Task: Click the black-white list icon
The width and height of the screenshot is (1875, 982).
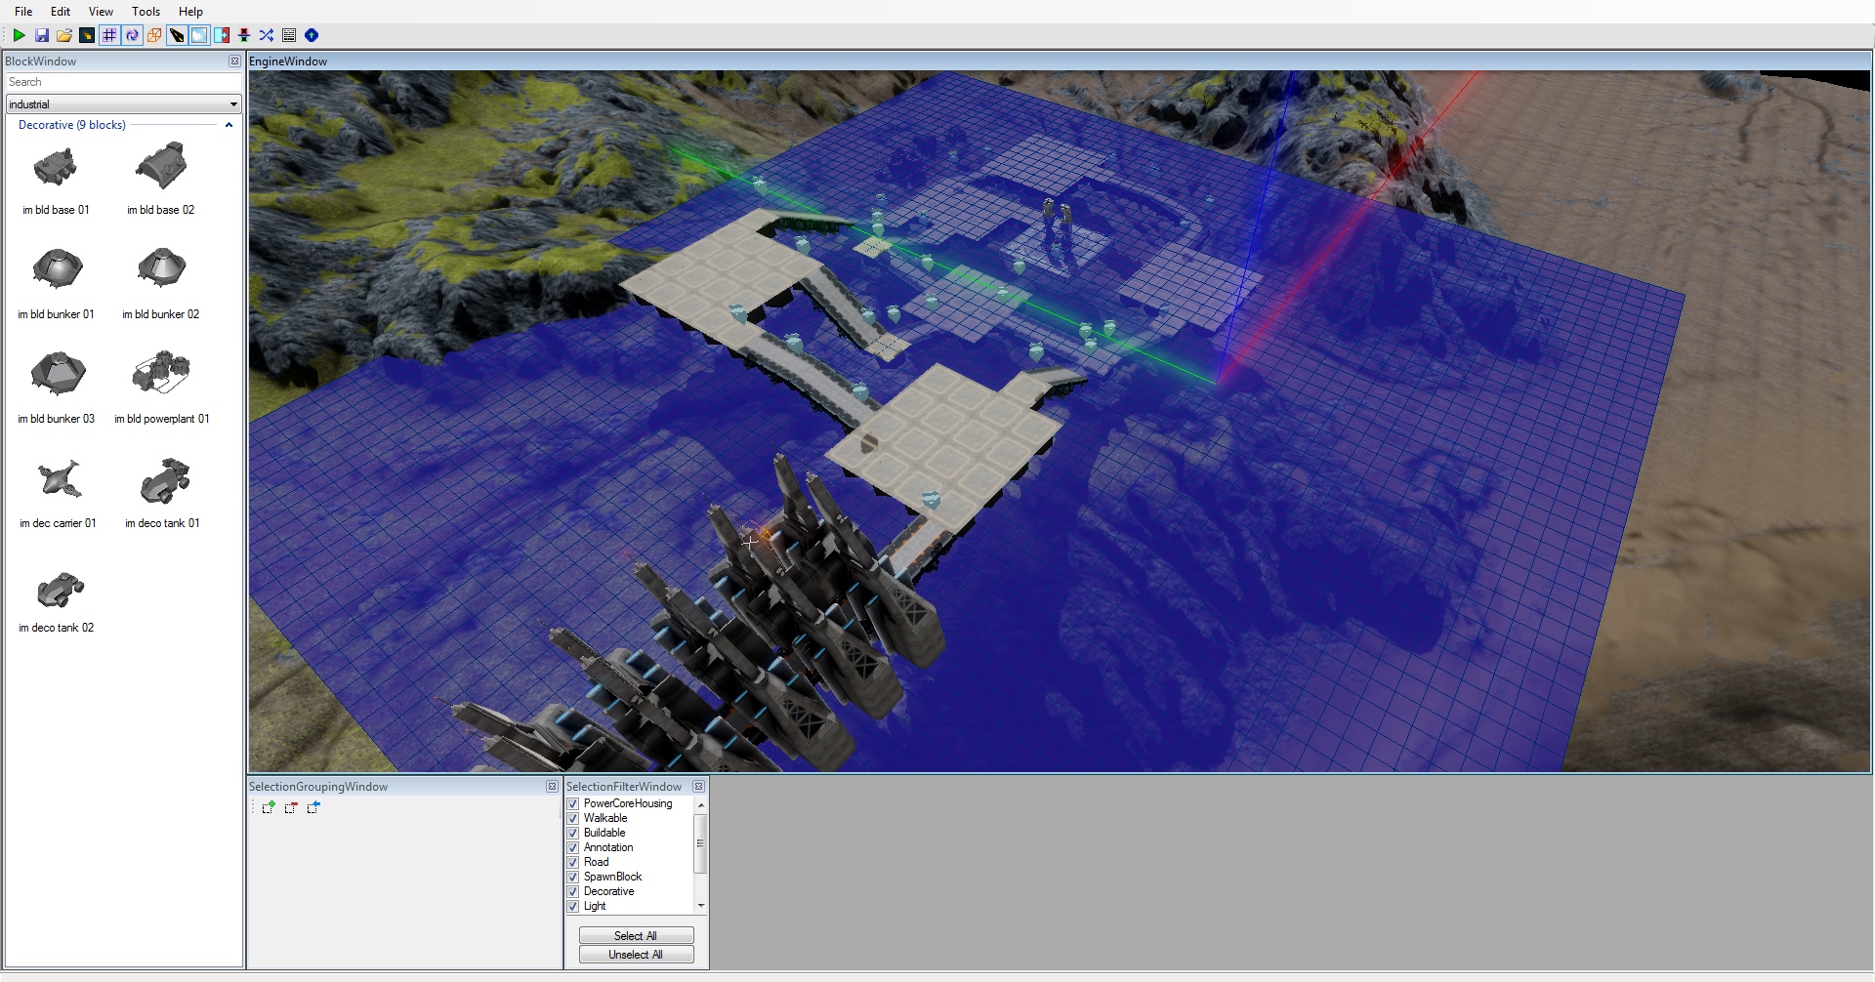Action: click(289, 35)
